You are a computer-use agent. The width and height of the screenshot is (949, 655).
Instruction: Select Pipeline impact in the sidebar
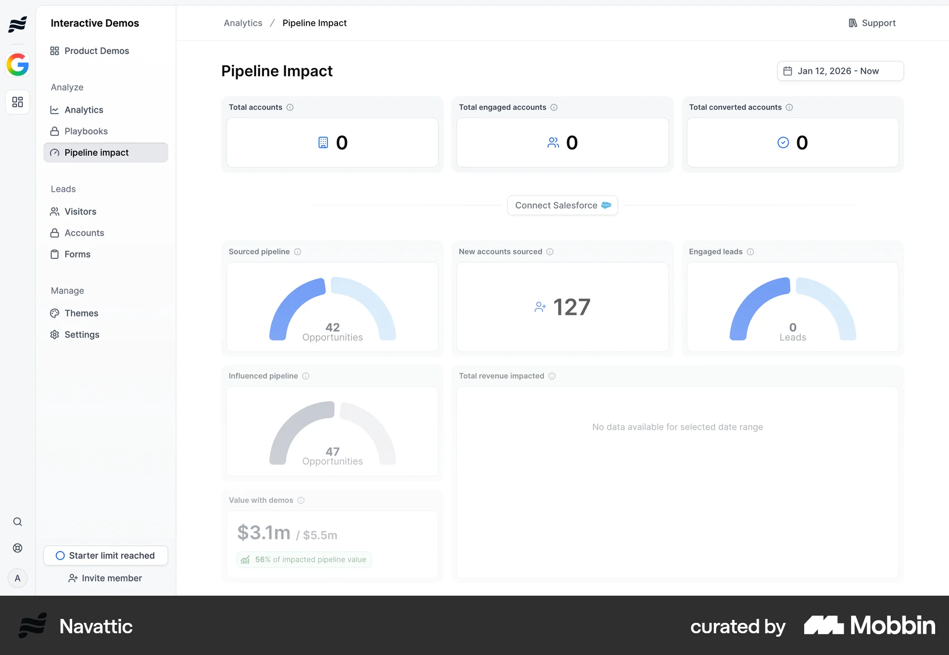96,152
